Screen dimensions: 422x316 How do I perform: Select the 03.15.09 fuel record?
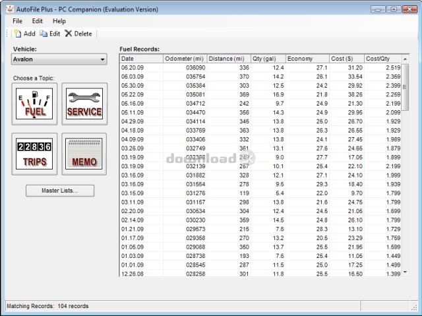(260, 193)
